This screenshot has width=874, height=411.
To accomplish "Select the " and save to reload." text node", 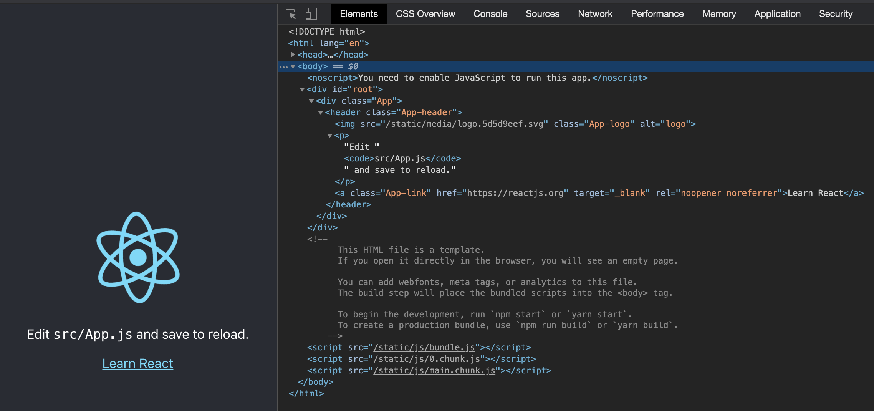I will pos(400,170).
